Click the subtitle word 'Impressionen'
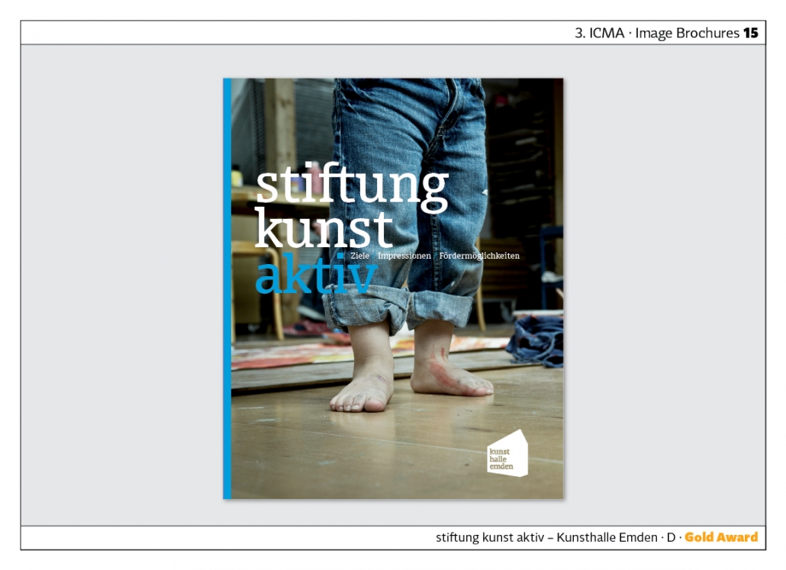The height and width of the screenshot is (570, 786). tap(404, 256)
